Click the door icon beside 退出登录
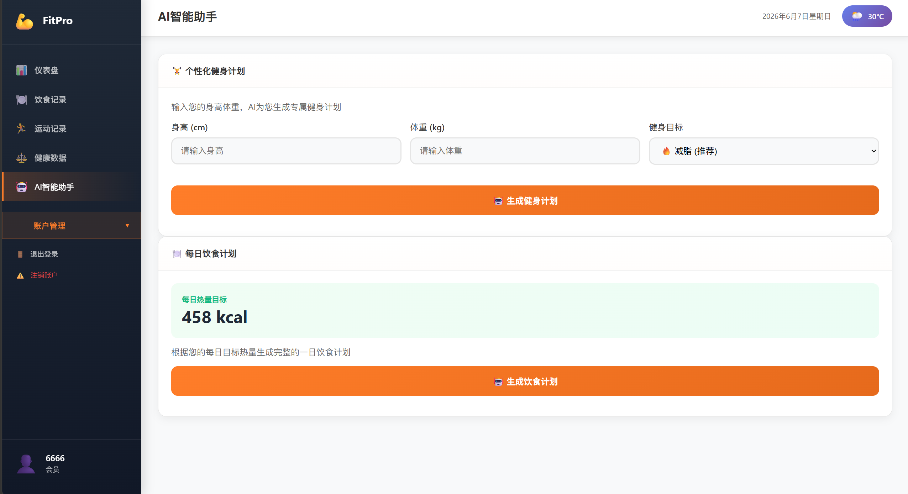This screenshot has width=908, height=494. 20,254
